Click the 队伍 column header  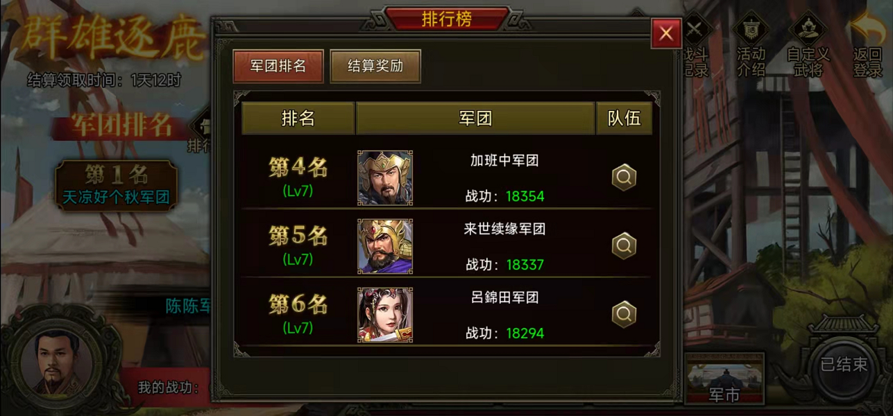click(624, 119)
